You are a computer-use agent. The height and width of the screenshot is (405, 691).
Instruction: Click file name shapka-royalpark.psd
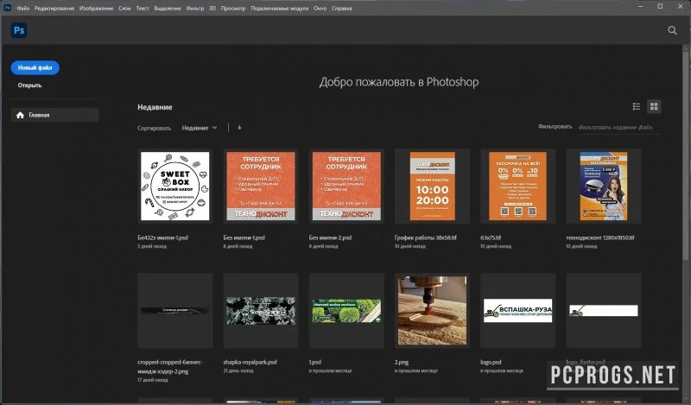(250, 362)
